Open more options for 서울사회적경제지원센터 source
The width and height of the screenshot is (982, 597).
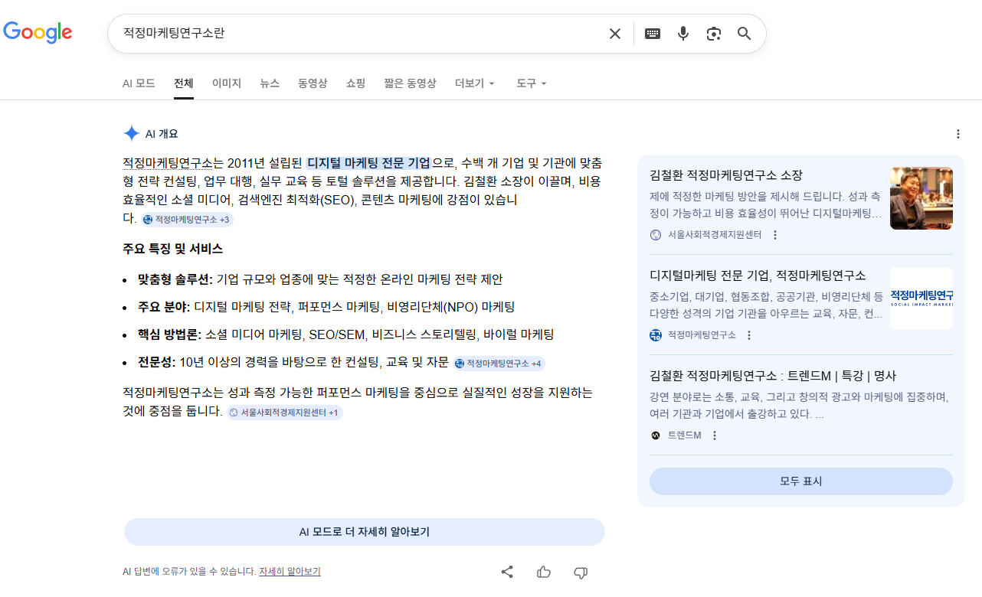click(x=775, y=235)
